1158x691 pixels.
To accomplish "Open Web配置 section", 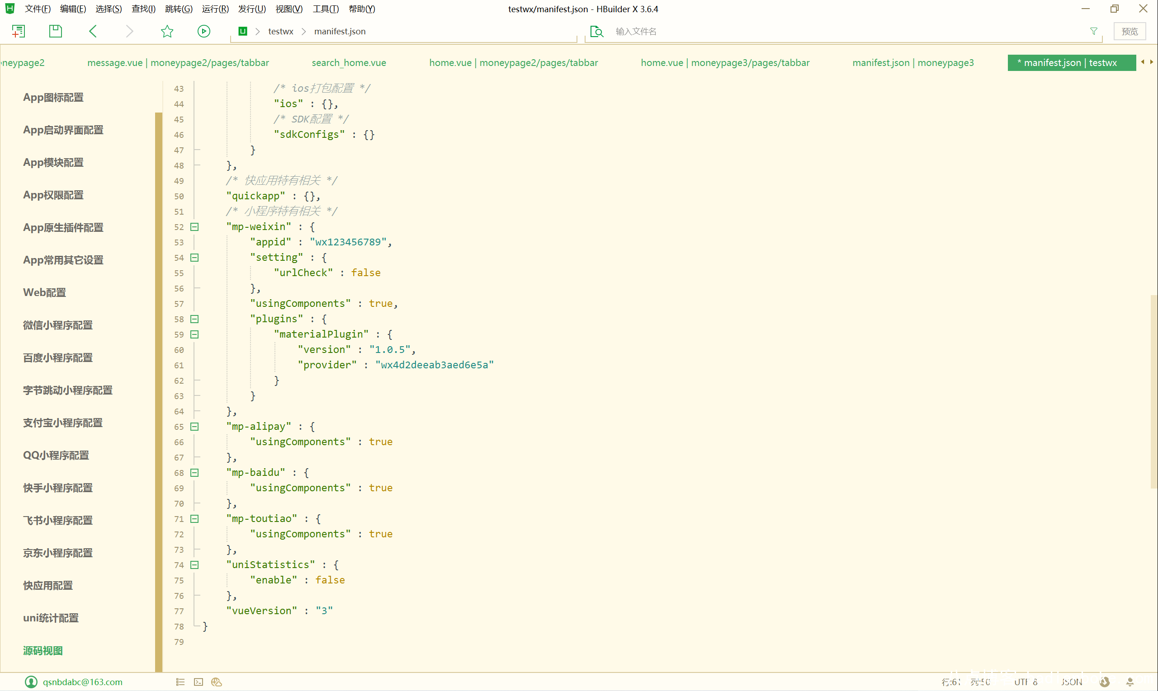I will 45,292.
